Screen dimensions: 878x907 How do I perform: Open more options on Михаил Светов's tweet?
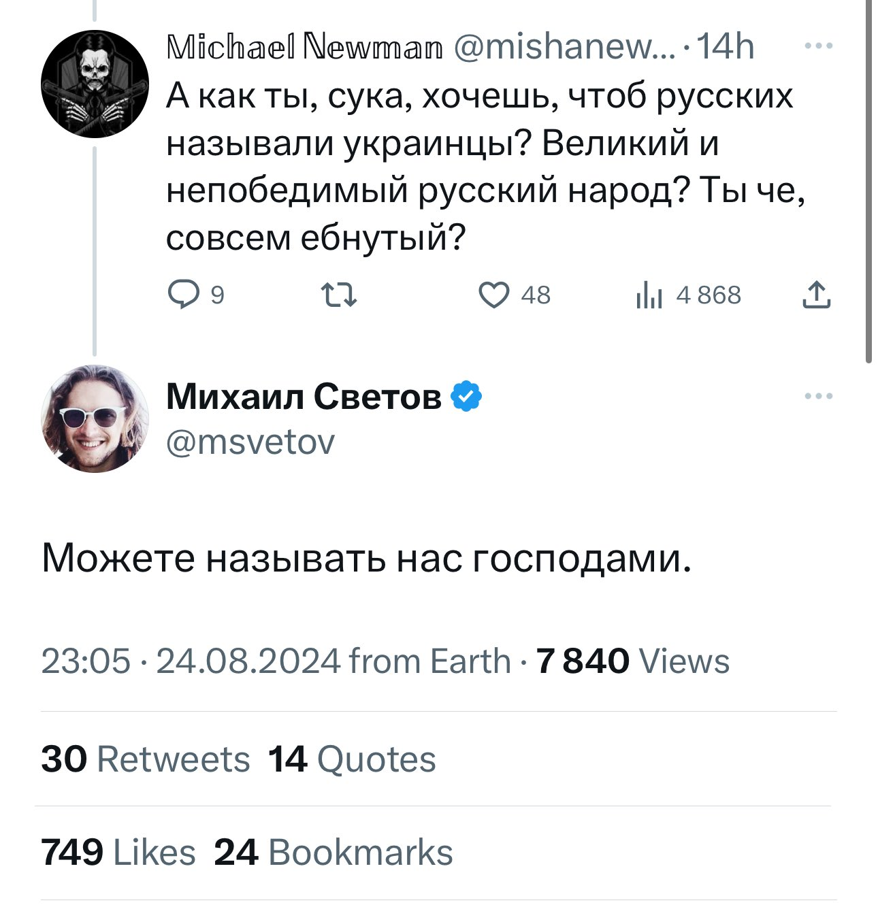click(817, 396)
